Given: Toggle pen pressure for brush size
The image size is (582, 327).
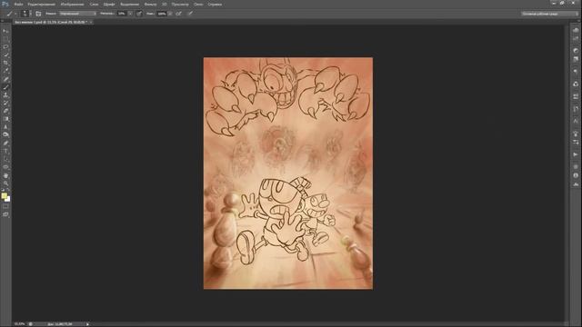Looking at the screenshot, I should (190, 14).
